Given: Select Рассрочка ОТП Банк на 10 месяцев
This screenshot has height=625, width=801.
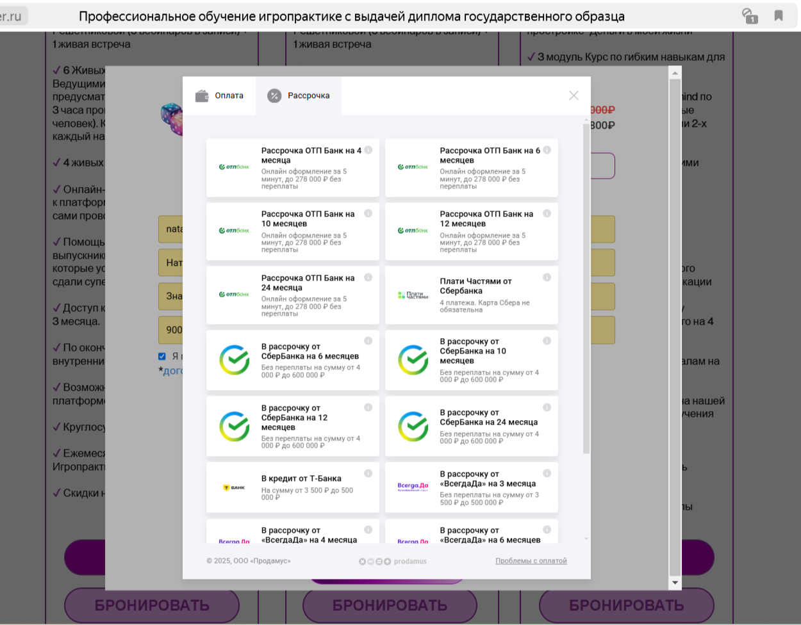Looking at the screenshot, I should click(293, 231).
